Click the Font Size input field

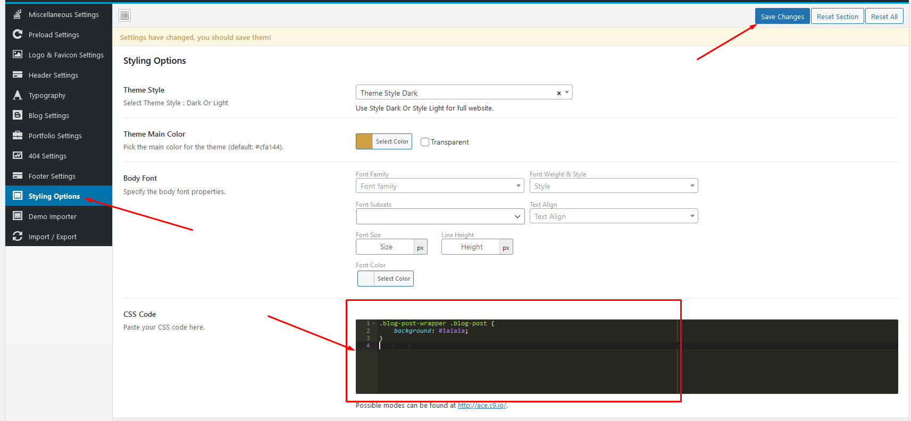click(386, 247)
